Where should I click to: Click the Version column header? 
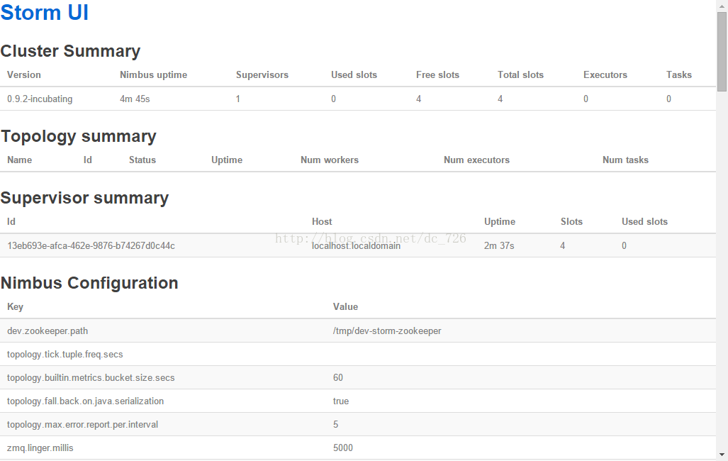24,74
